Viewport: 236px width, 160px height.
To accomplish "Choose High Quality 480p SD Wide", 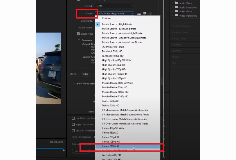I will (x=128, y=60).
